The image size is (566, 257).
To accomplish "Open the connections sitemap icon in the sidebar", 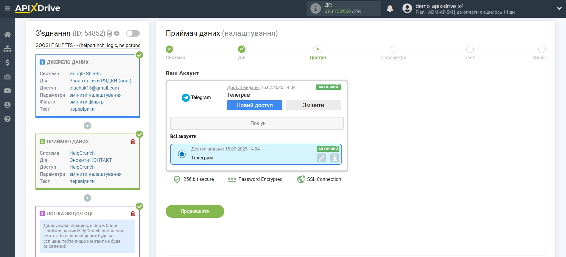I will (x=7, y=48).
